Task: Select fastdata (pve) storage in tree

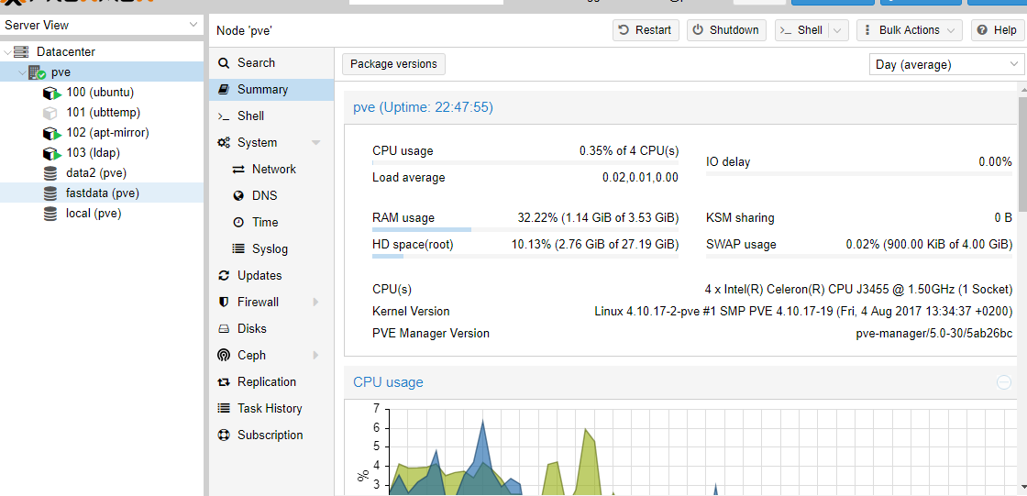Action: point(102,193)
